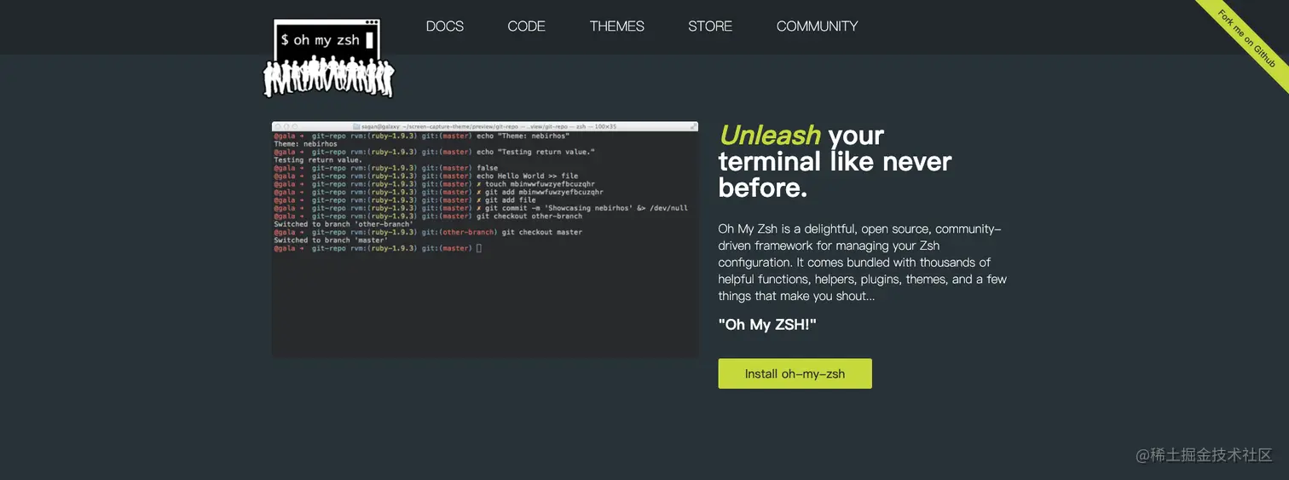This screenshot has width=1289, height=480.
Task: Click the "Unleash" headline word
Action: click(x=770, y=135)
